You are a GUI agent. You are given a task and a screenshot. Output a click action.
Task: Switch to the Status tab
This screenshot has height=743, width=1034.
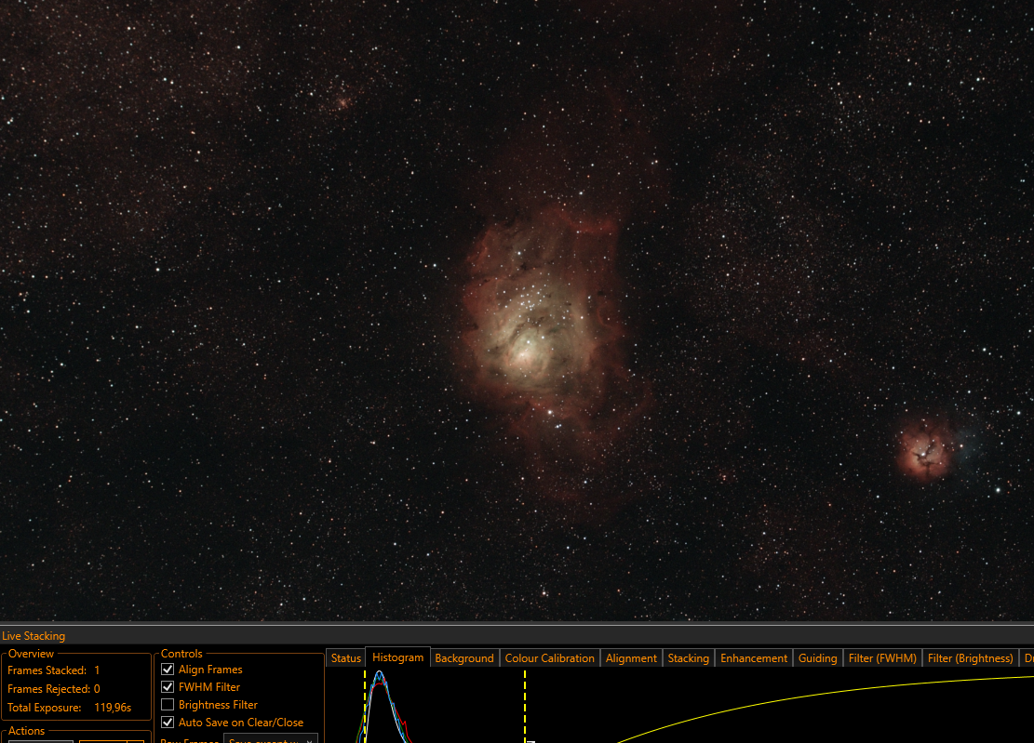click(345, 658)
